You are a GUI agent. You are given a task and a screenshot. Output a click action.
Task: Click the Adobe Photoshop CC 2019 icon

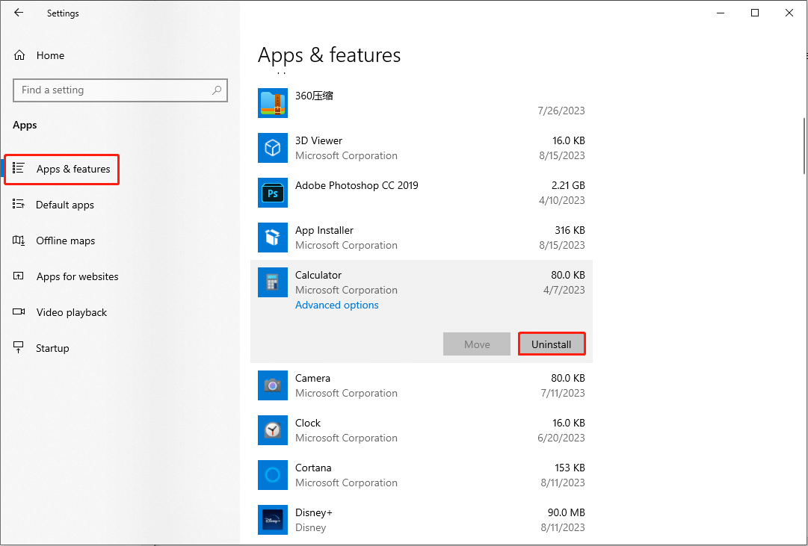coord(273,193)
